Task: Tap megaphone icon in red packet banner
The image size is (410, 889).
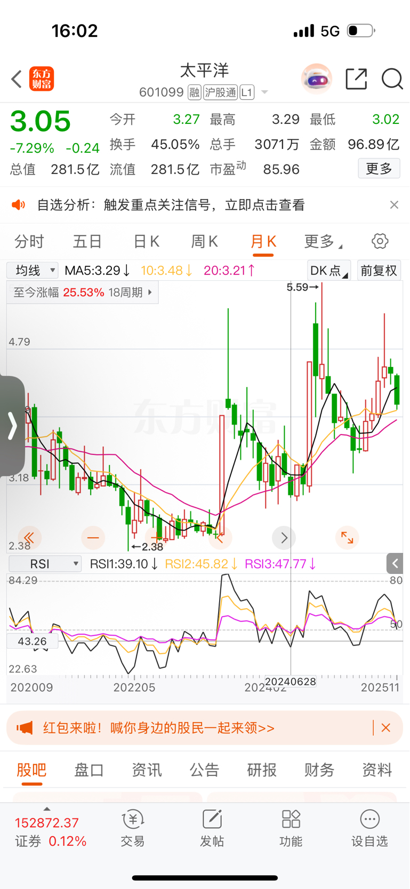Action: [25, 728]
